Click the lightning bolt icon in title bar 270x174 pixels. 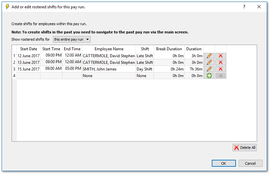[7, 7]
